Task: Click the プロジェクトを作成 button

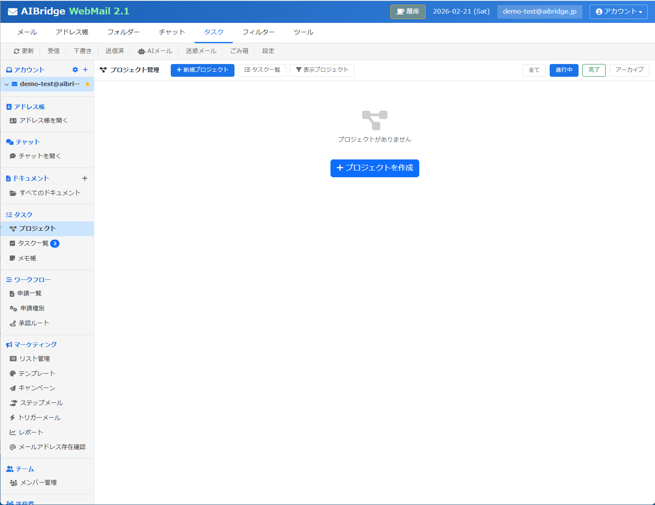Action: coord(374,168)
